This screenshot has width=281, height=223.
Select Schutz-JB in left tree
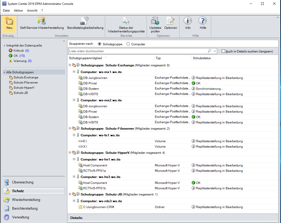click(x=21, y=93)
